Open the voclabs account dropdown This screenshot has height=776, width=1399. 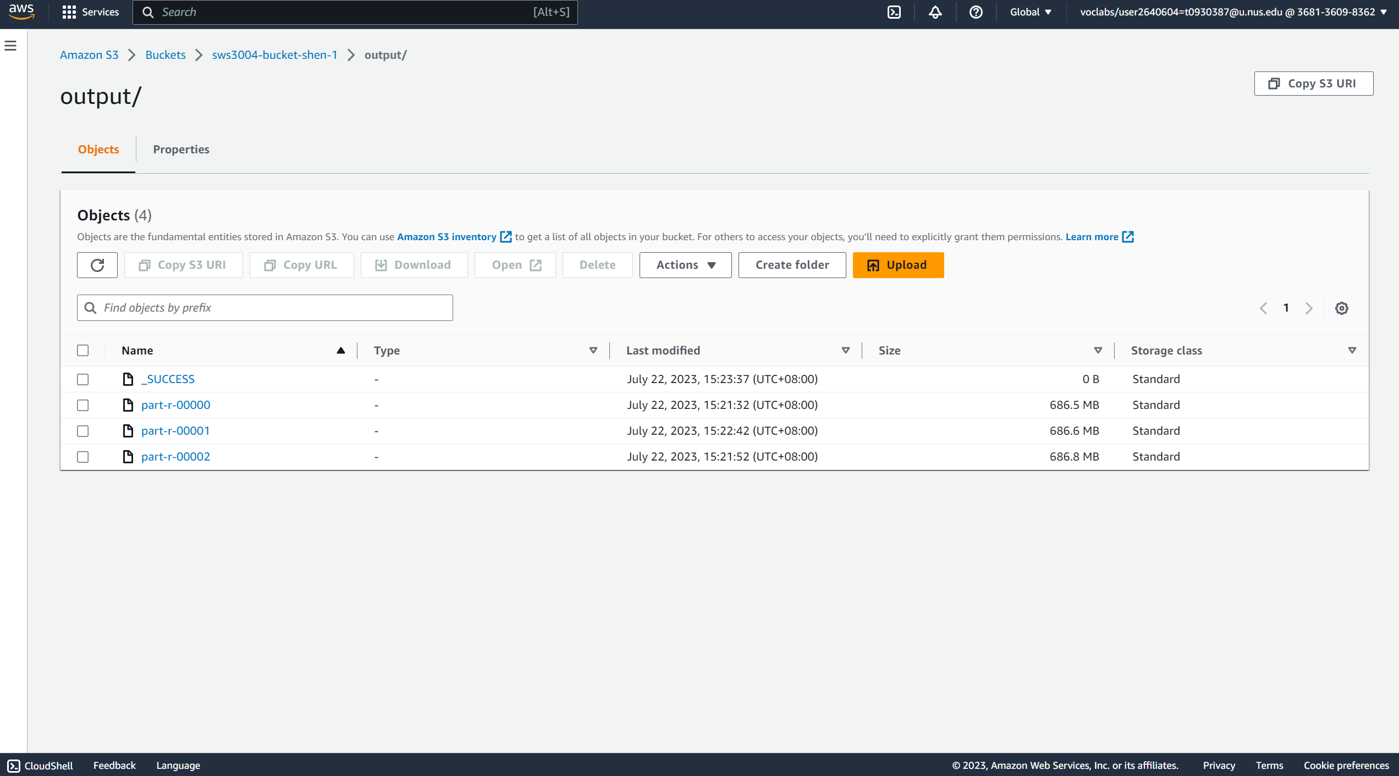coord(1233,12)
